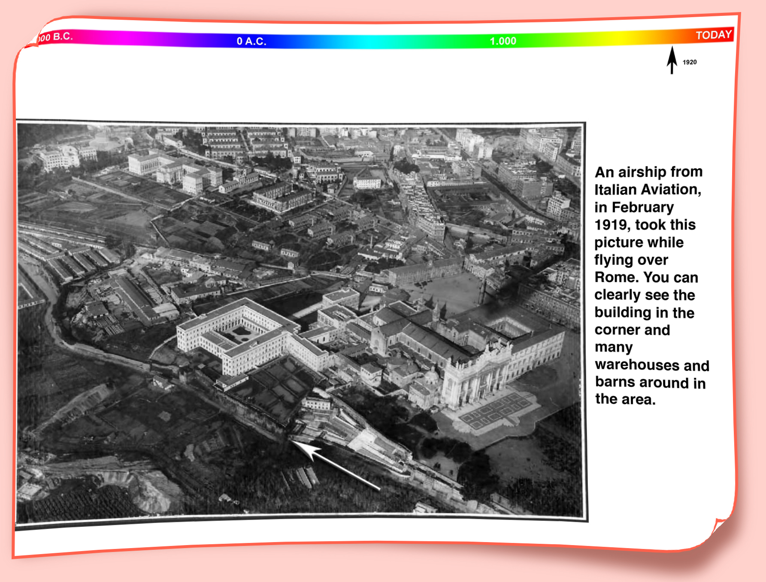Select the 0 A.C. timeline label
Screen dimensions: 766x582
pos(251,41)
